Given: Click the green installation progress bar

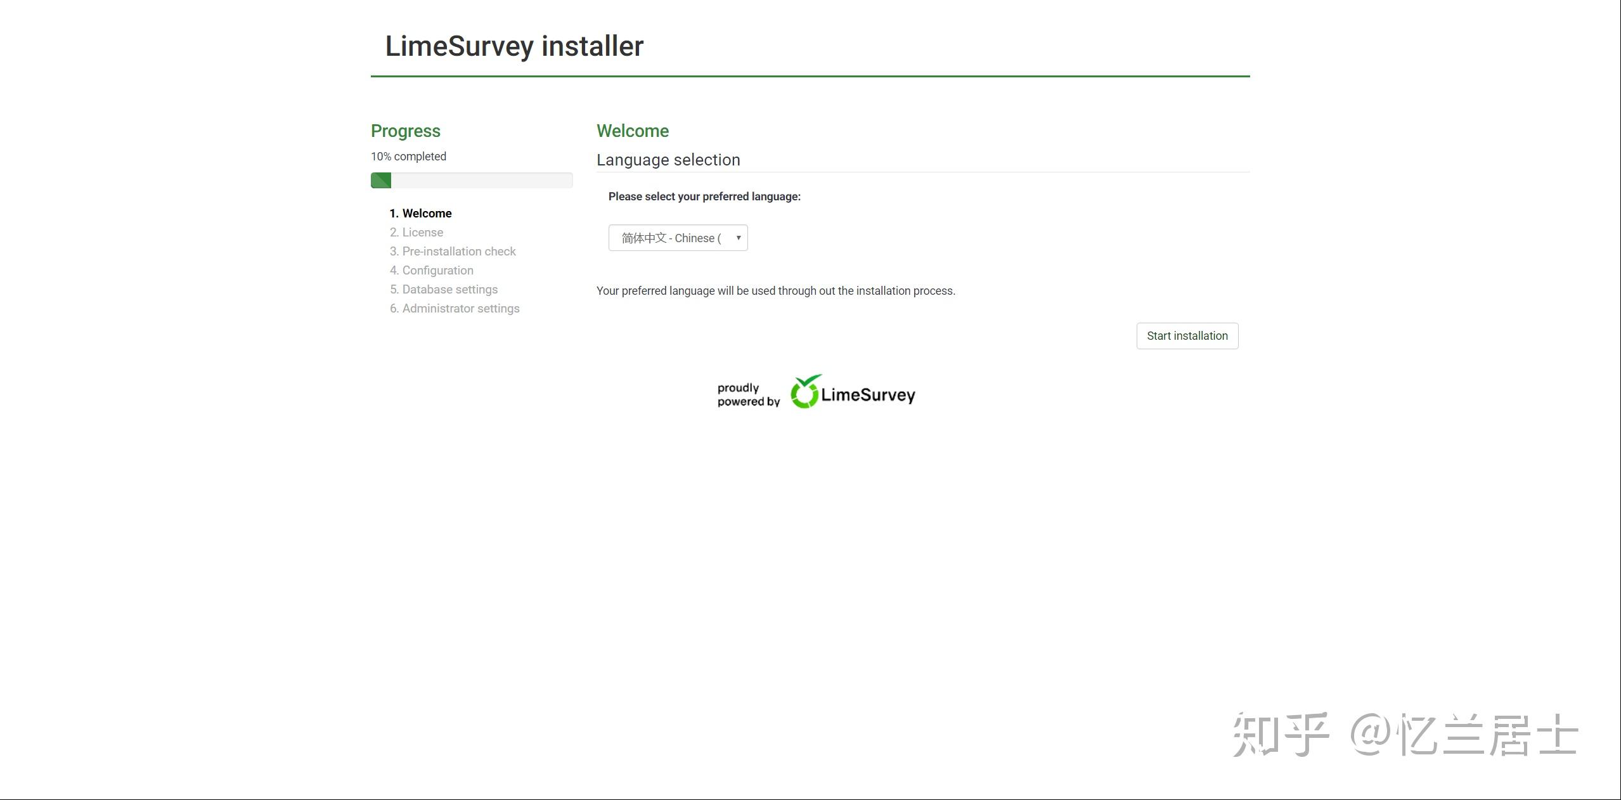Looking at the screenshot, I should [x=381, y=181].
